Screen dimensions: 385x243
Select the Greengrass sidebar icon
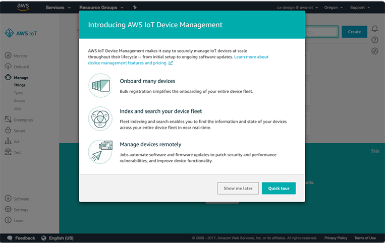(x=8, y=119)
